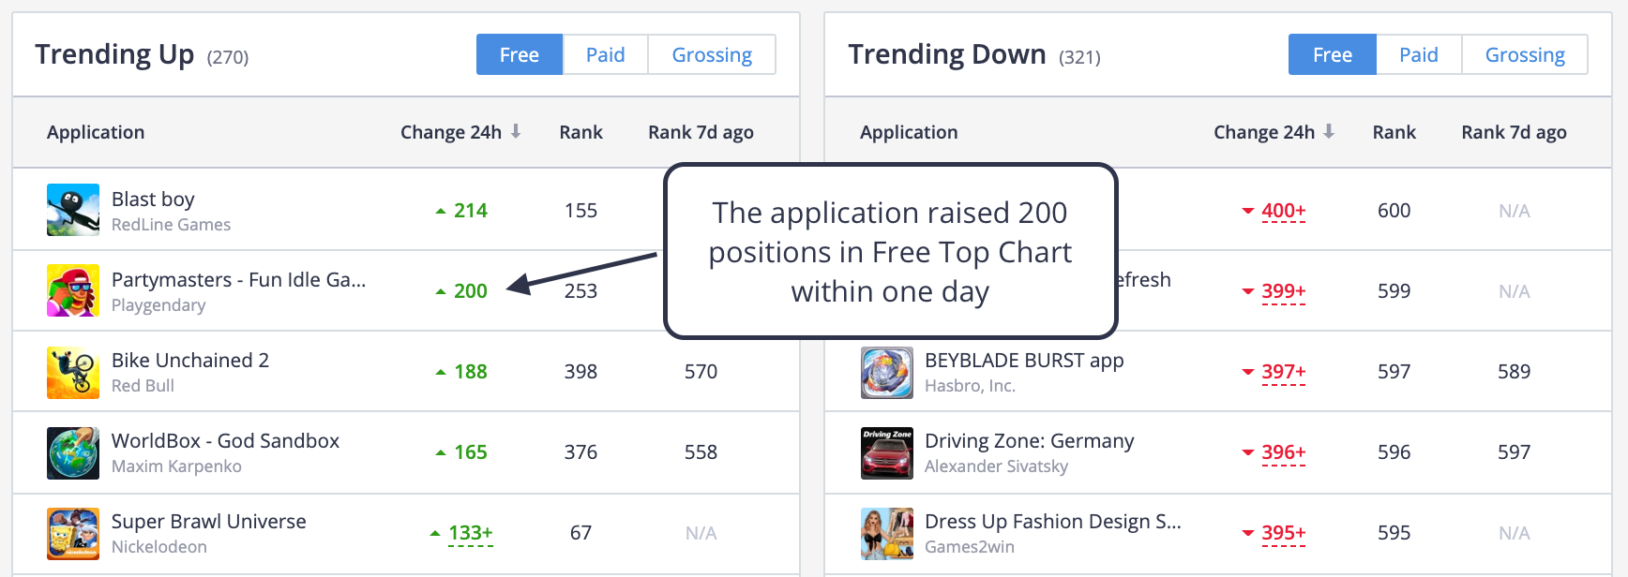Click rank 376 for WorldBox
The image size is (1628, 577).
pos(580,452)
